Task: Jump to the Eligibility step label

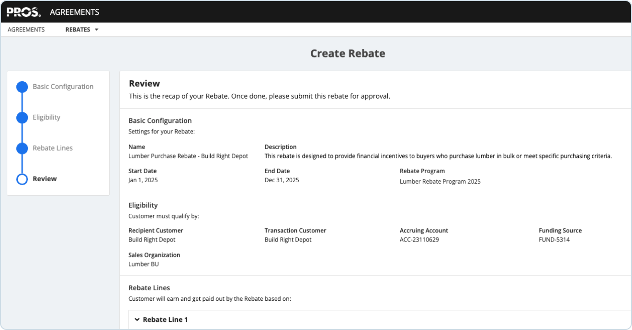Action: point(46,118)
